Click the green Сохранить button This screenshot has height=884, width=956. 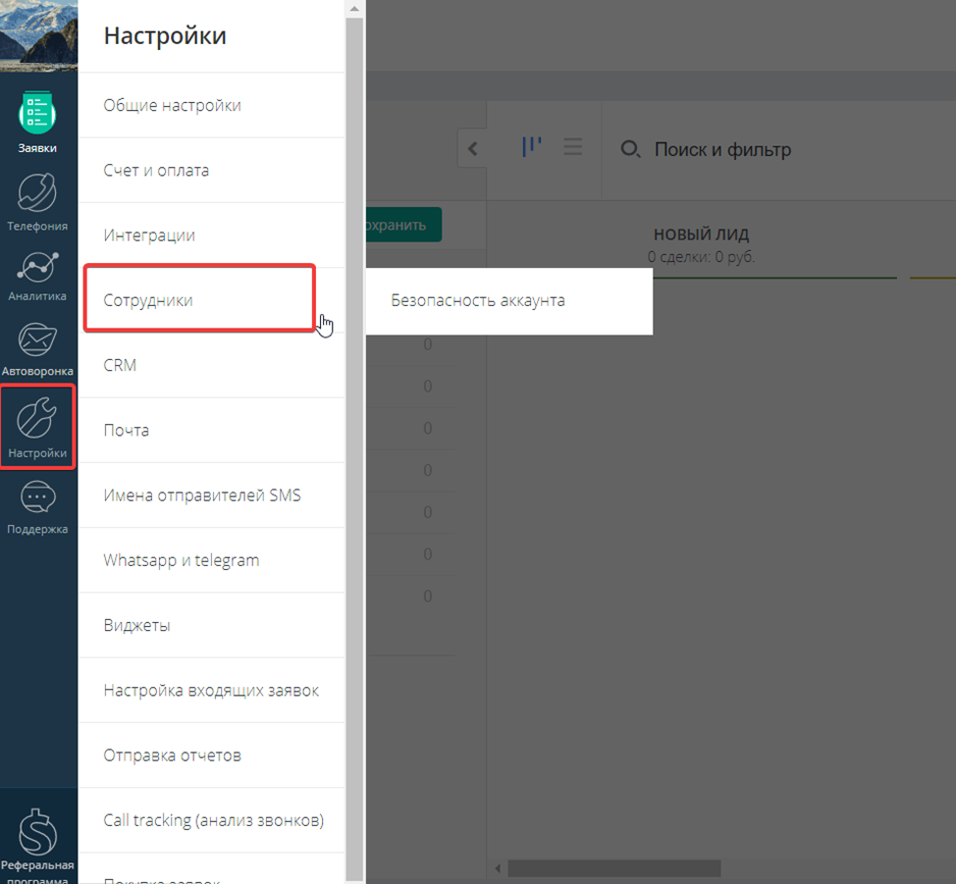pos(403,225)
